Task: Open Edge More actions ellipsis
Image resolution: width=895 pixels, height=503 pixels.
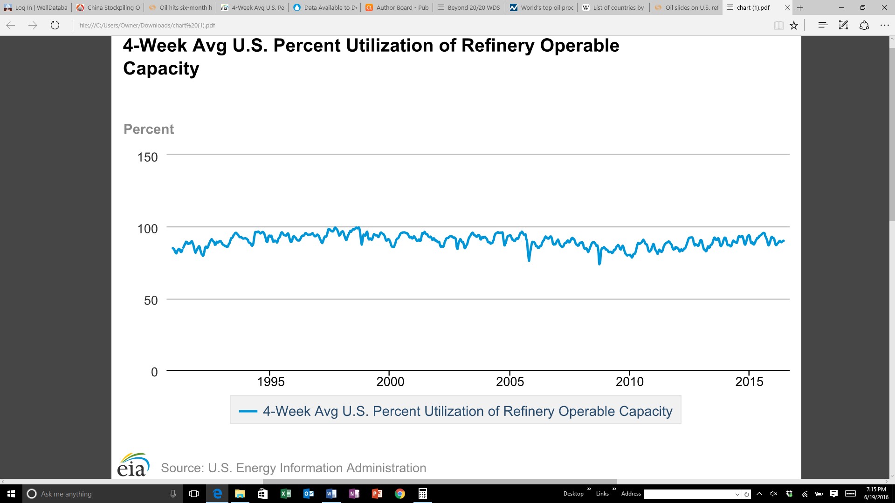Action: tap(884, 25)
